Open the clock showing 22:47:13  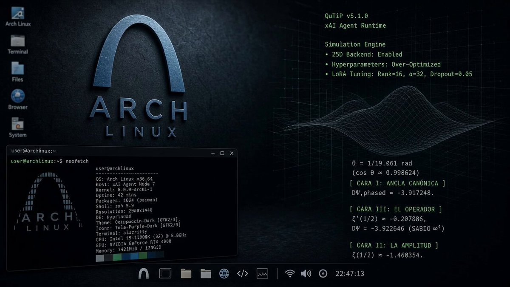(350, 273)
